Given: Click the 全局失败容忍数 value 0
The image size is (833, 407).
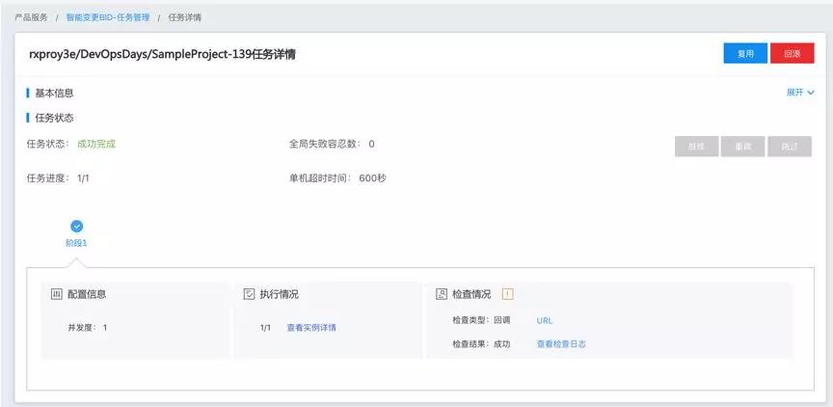Looking at the screenshot, I should [x=371, y=144].
